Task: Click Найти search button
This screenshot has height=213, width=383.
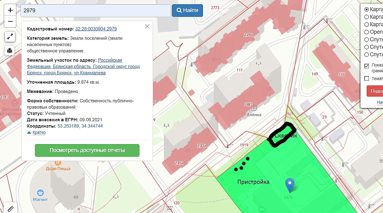Action: pos(187,11)
